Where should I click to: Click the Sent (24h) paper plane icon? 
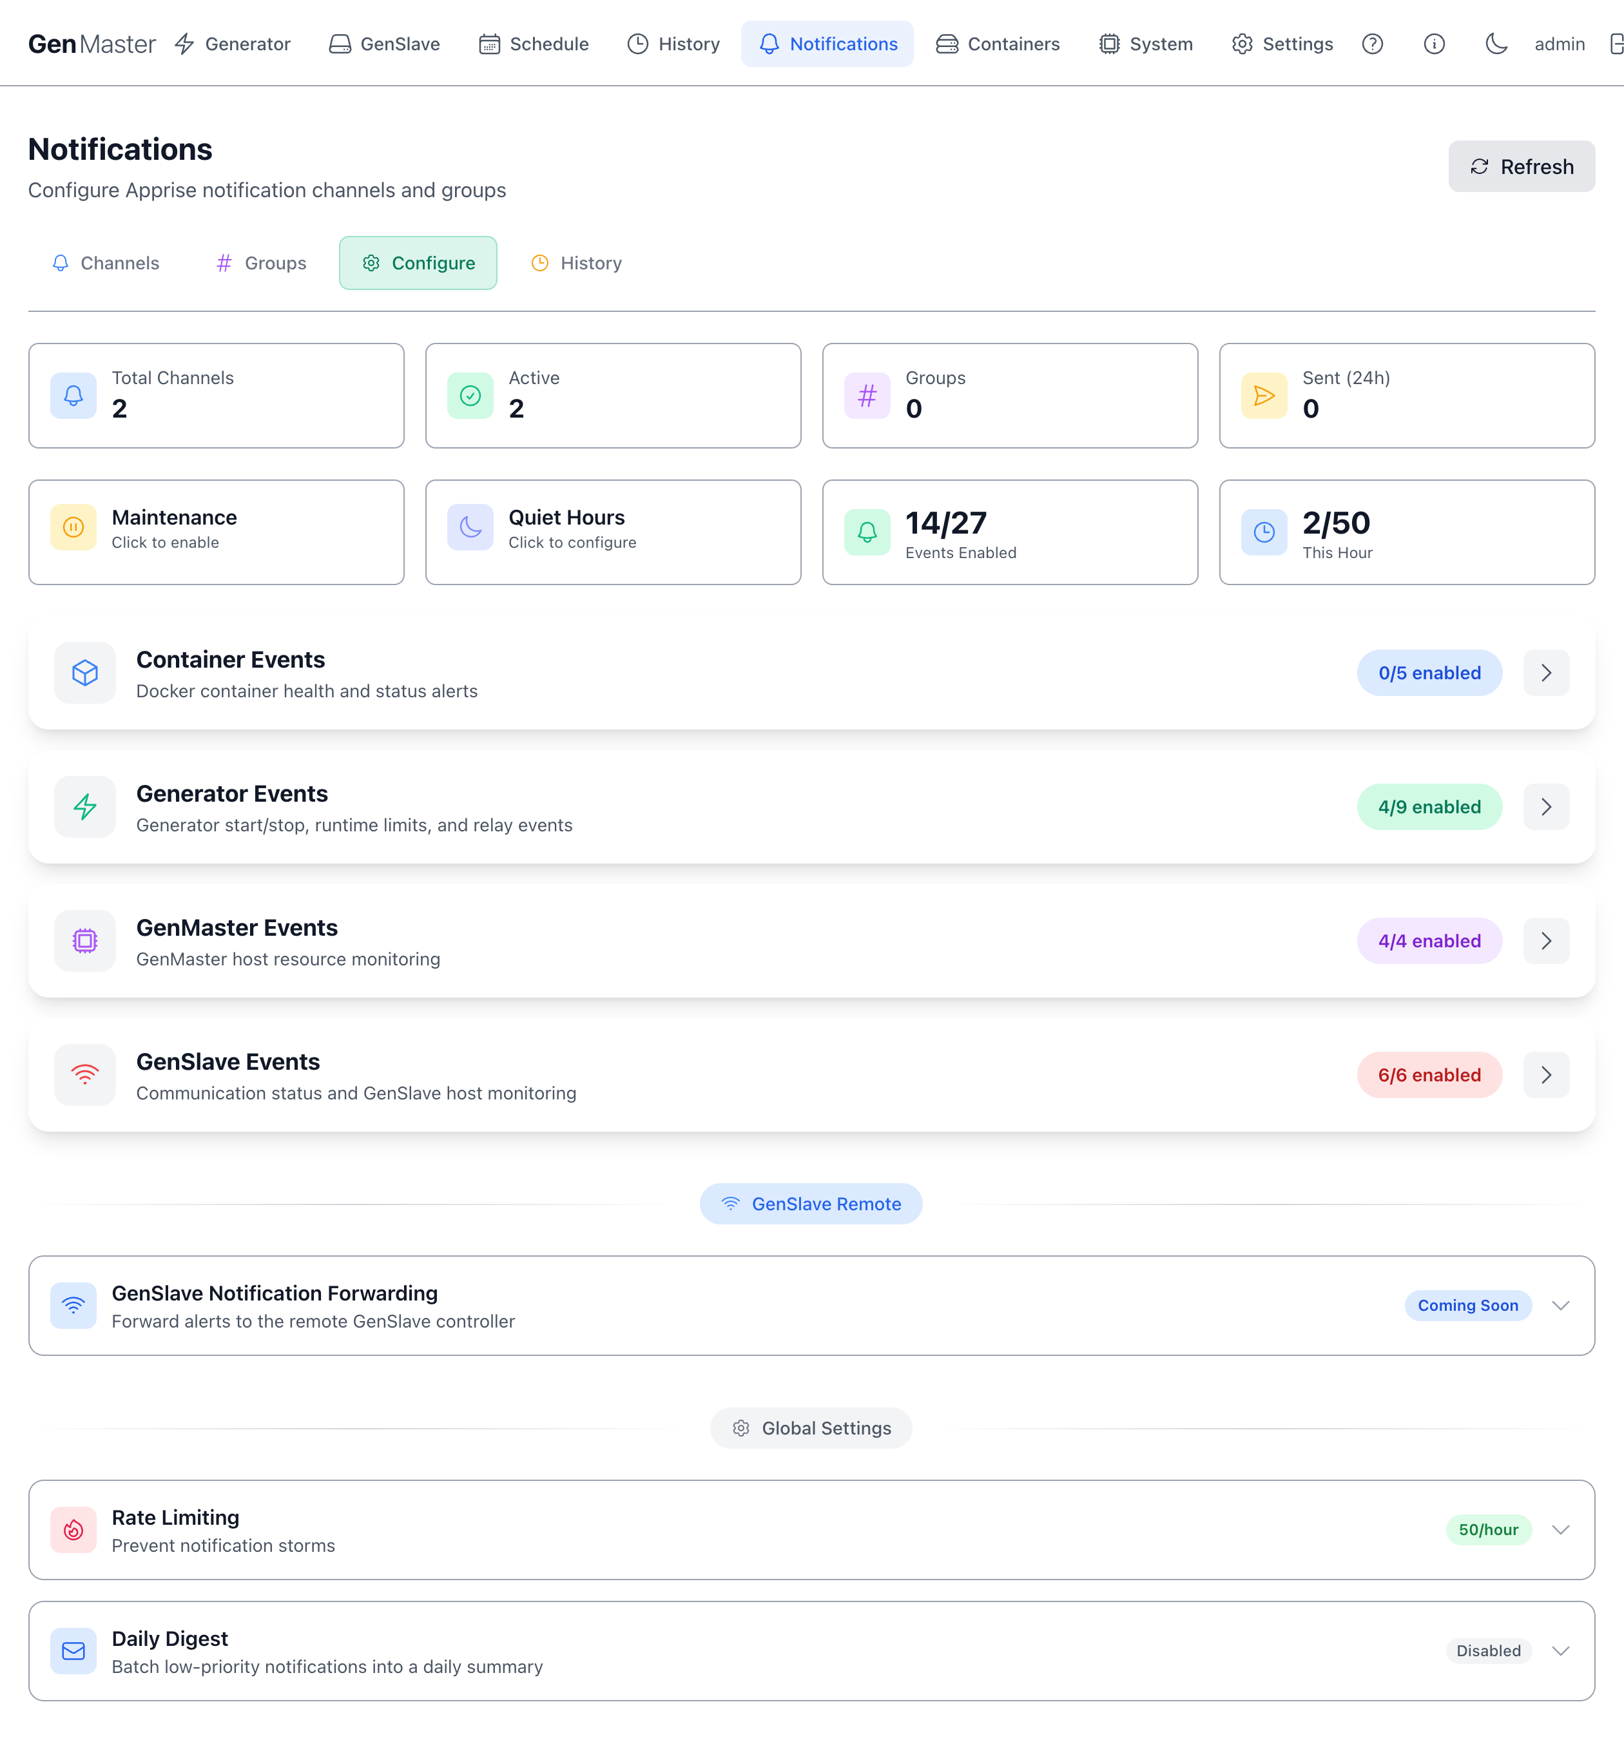tap(1264, 396)
